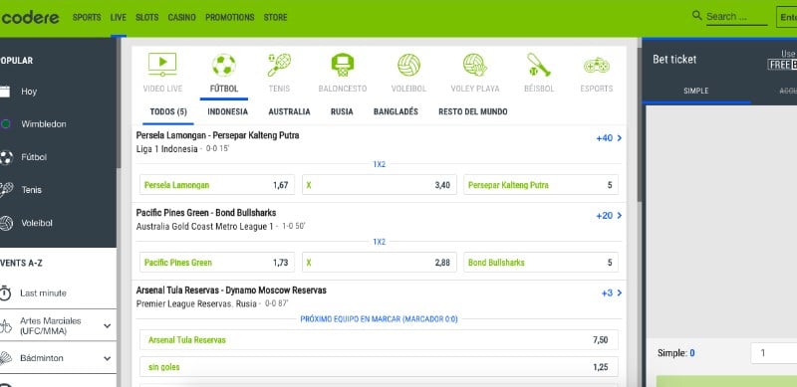Open the Live menu item

(x=118, y=17)
